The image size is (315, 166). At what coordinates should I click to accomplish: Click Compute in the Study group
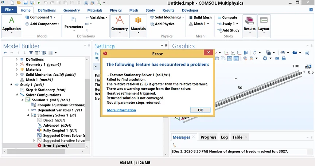click(x=227, y=17)
